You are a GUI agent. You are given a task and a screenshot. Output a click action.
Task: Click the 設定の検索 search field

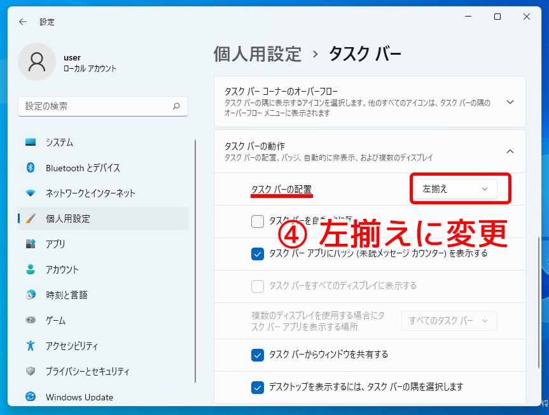tap(103, 106)
